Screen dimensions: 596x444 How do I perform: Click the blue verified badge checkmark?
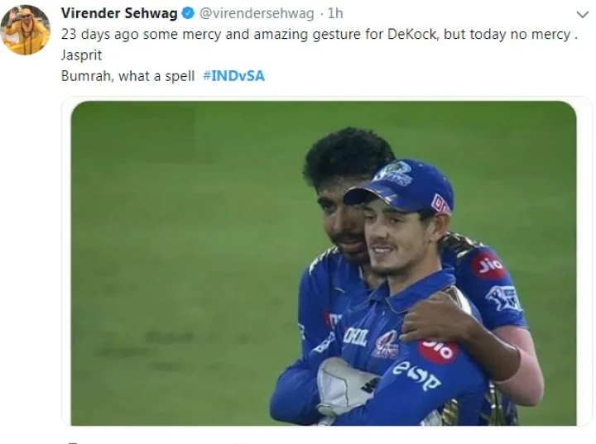point(188,14)
